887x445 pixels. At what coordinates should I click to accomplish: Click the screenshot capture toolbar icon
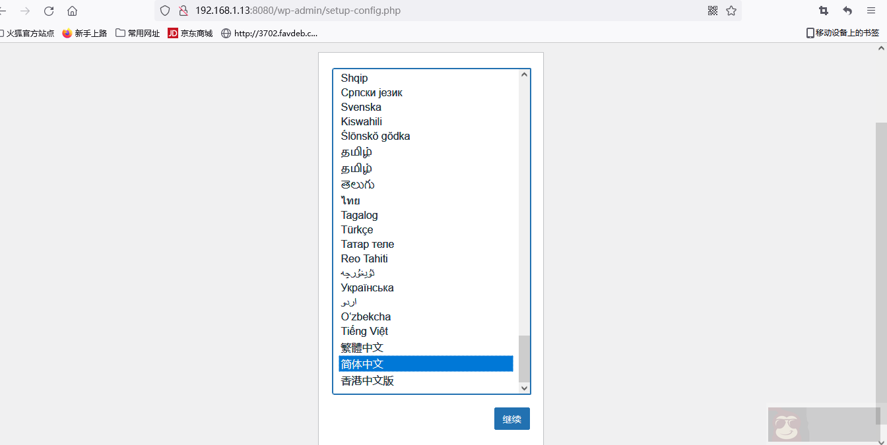coord(823,11)
